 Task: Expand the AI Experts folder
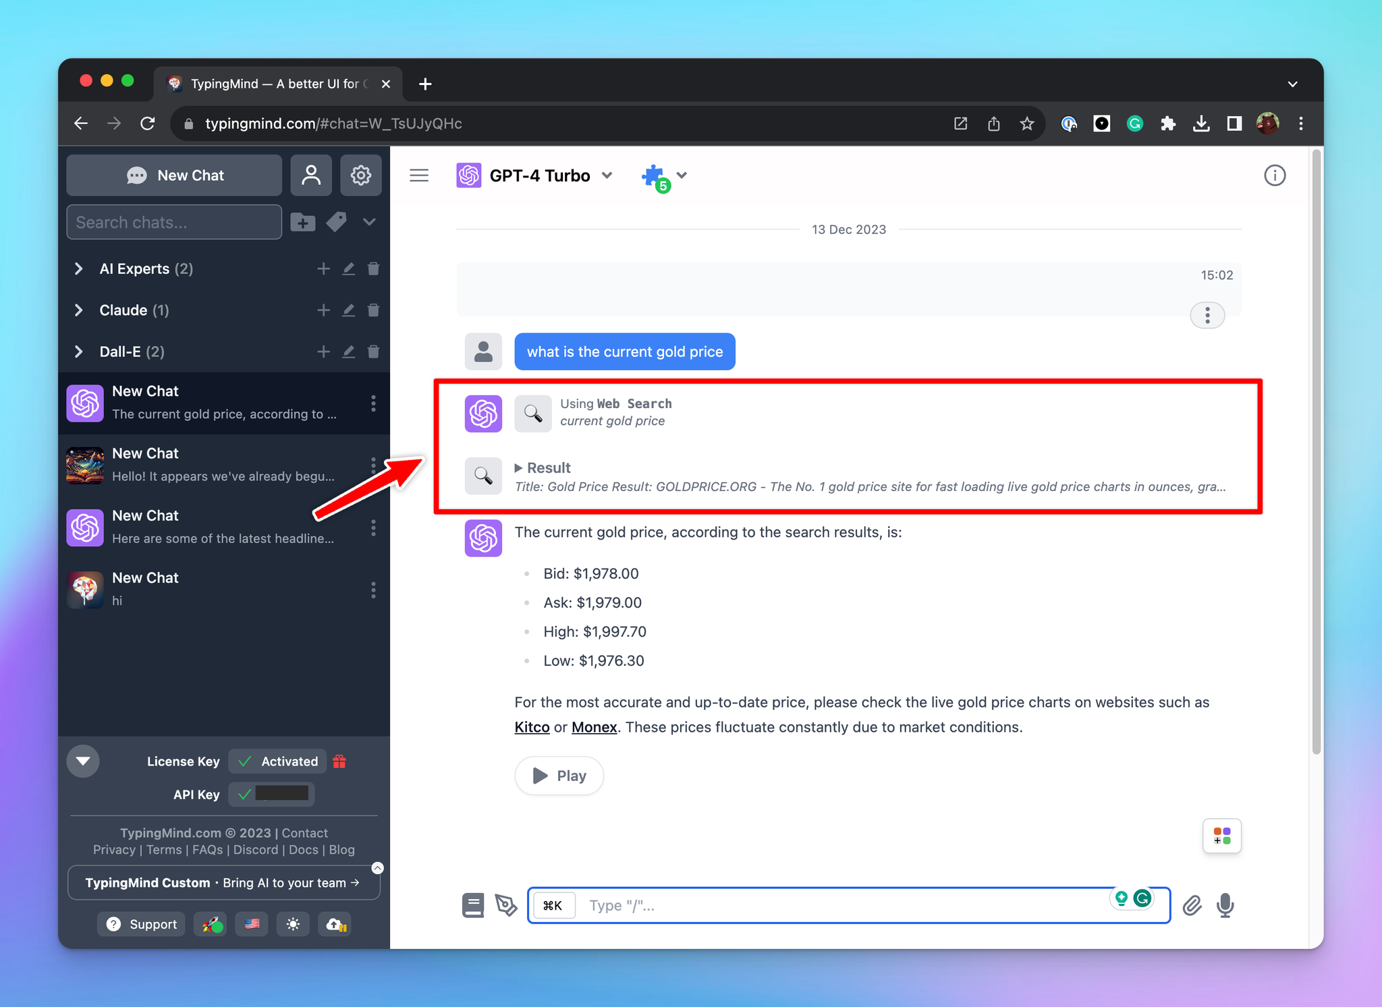point(78,268)
